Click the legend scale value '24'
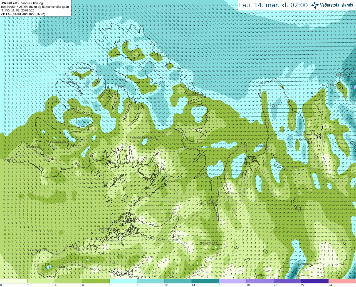This screenshot has height=287, width=356. 330,285
